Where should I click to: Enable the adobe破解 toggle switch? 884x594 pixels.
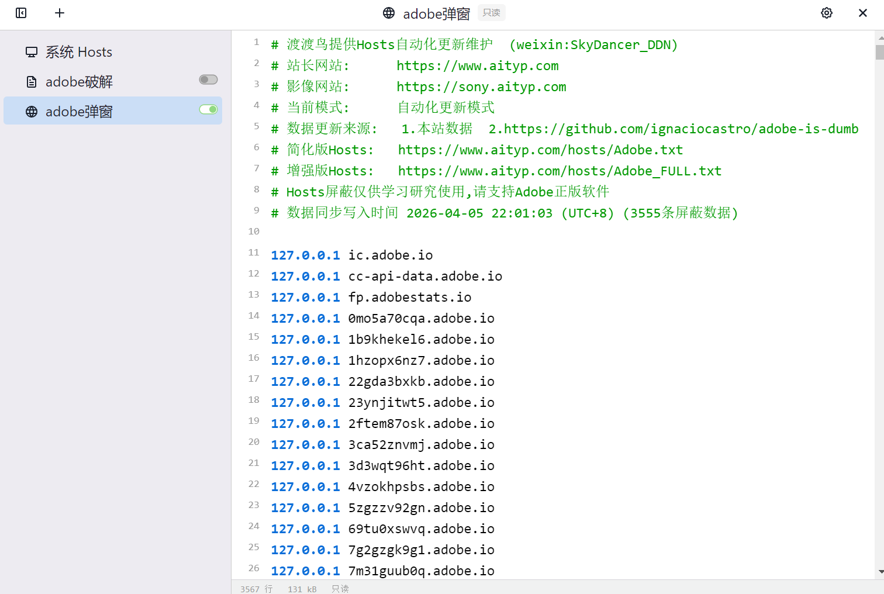coord(208,80)
